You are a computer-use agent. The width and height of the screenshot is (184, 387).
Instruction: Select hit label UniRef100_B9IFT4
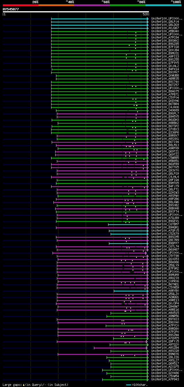tap(165, 211)
